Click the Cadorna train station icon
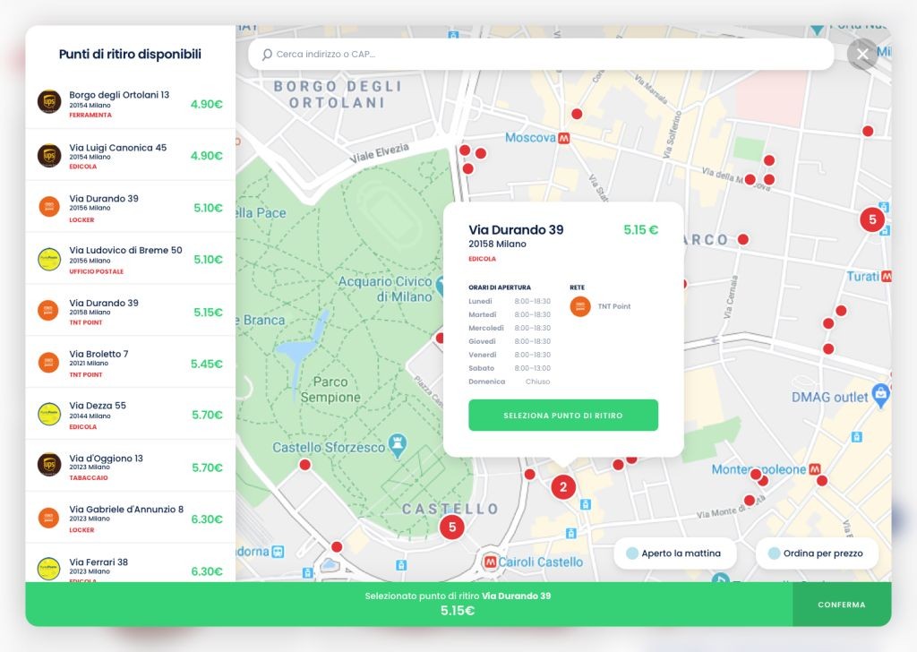Image resolution: width=917 pixels, height=652 pixels. (x=278, y=552)
